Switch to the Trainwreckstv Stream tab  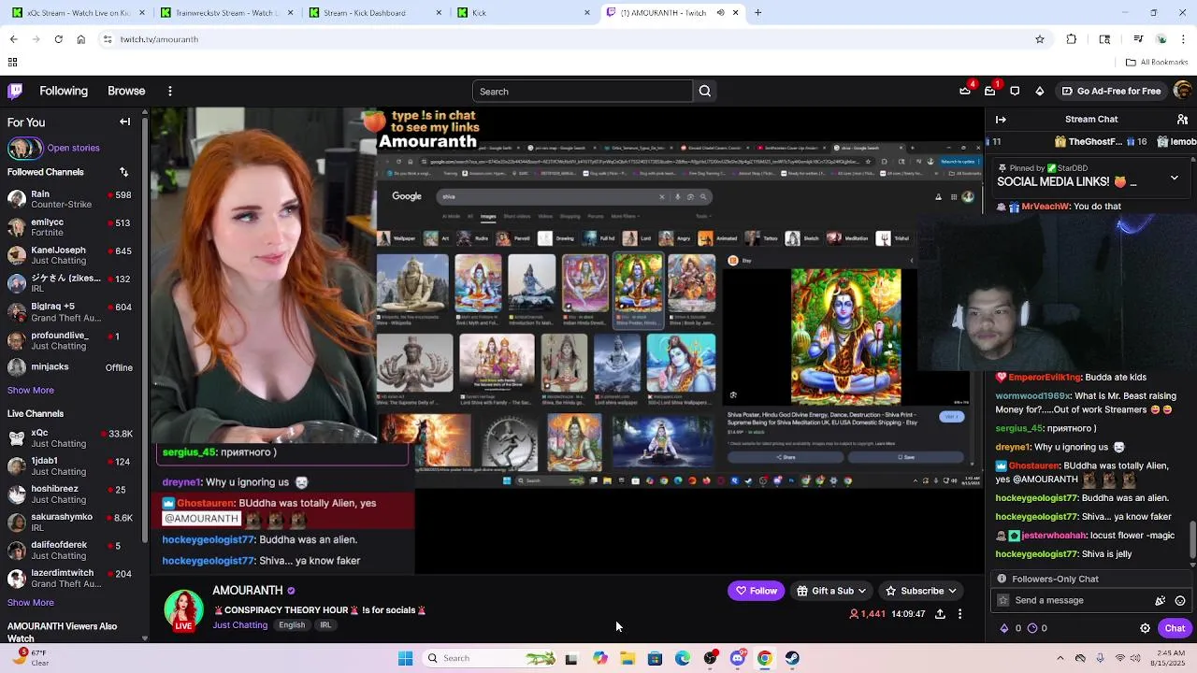click(x=225, y=13)
